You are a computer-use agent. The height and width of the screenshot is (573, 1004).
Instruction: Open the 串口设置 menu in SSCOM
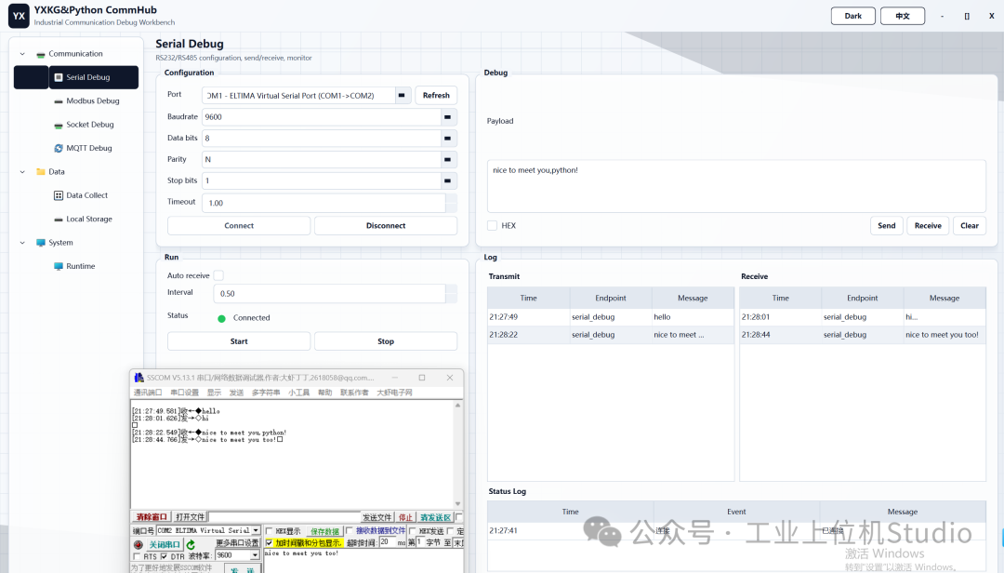click(x=184, y=393)
